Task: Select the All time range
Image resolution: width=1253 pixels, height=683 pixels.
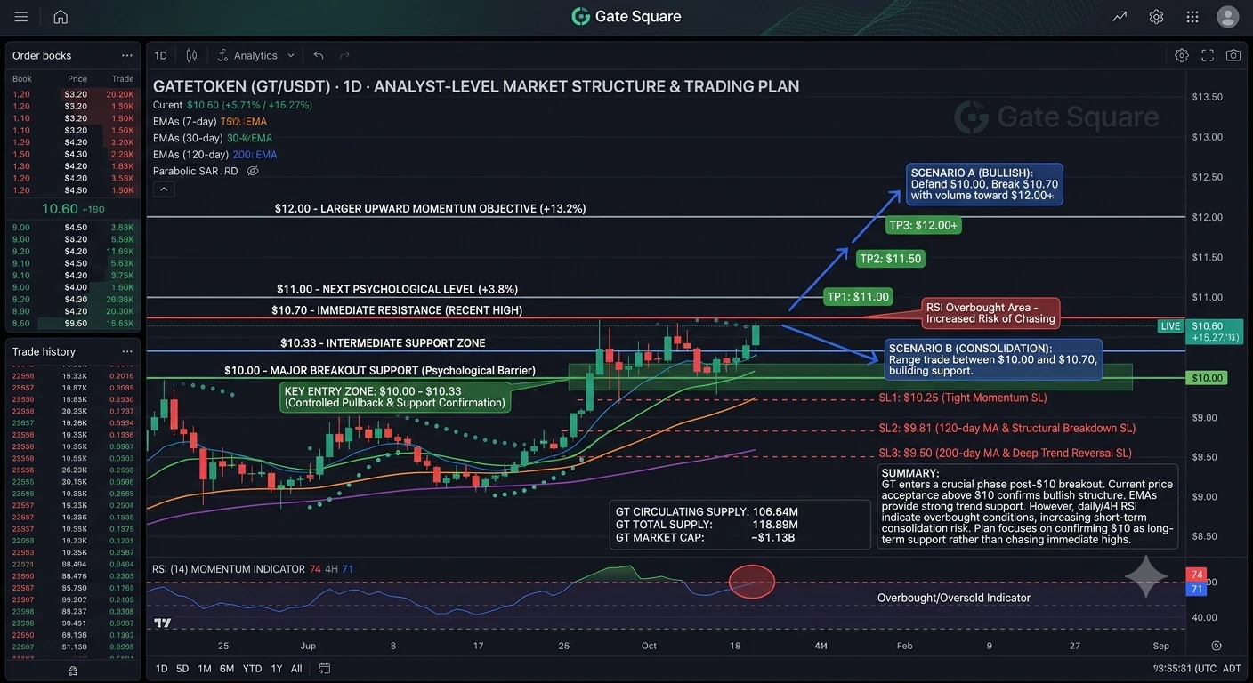Action: point(296,668)
